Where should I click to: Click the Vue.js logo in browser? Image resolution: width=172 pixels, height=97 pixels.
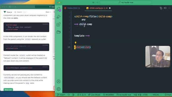pos(5,12)
